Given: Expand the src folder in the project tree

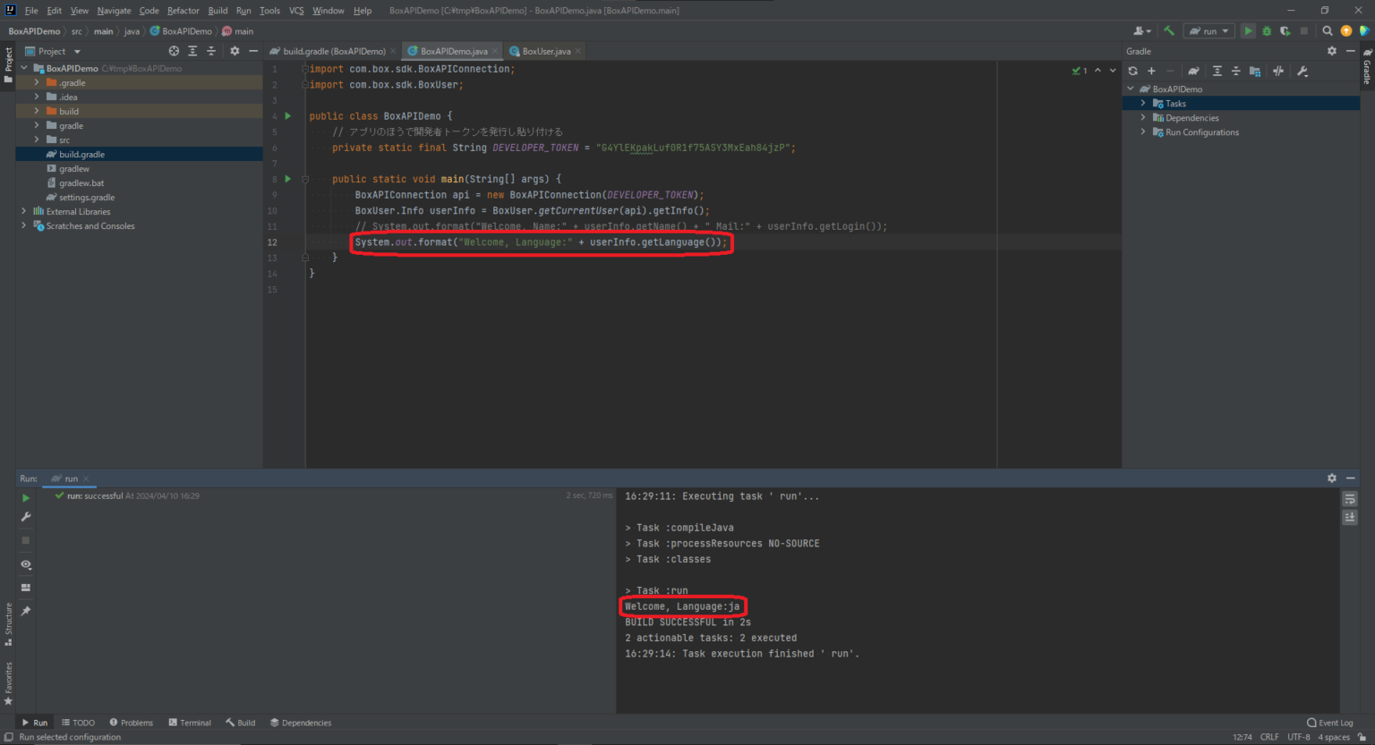Looking at the screenshot, I should [x=37, y=140].
